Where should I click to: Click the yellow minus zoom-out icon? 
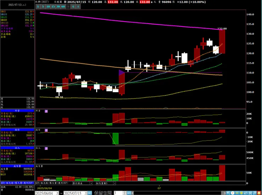tap(237, 193)
